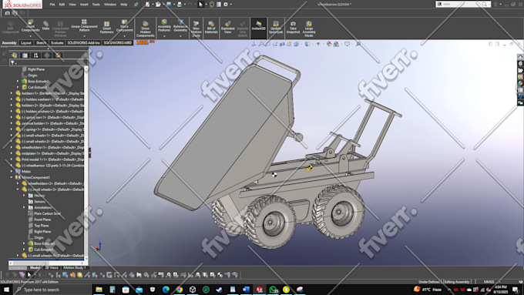The width and height of the screenshot is (524, 295).
Task: Open the ConfigurationManager tab icon
Action: coord(35,55)
